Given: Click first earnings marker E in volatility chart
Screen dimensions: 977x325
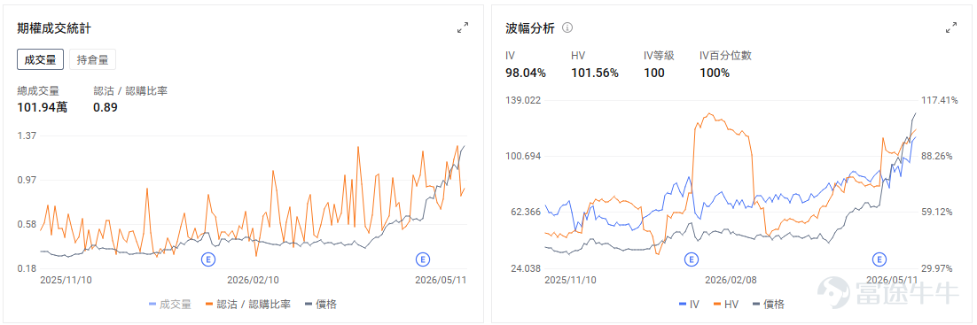Looking at the screenshot, I should pyautogui.click(x=691, y=259).
